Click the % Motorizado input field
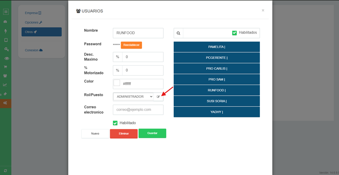The image size is (339, 175). click(x=143, y=70)
